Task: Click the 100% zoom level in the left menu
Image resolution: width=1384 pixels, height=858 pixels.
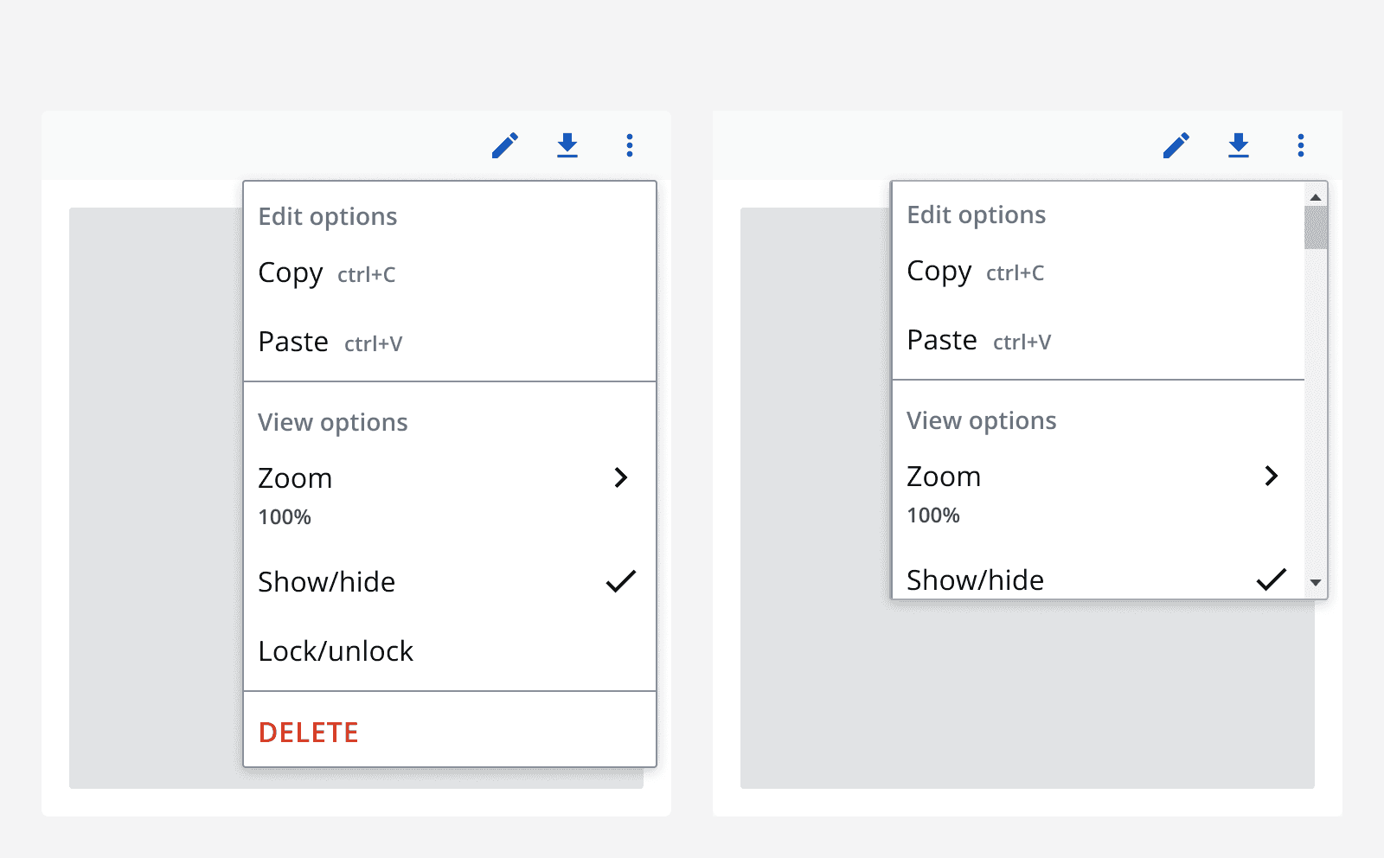Action: click(x=284, y=516)
